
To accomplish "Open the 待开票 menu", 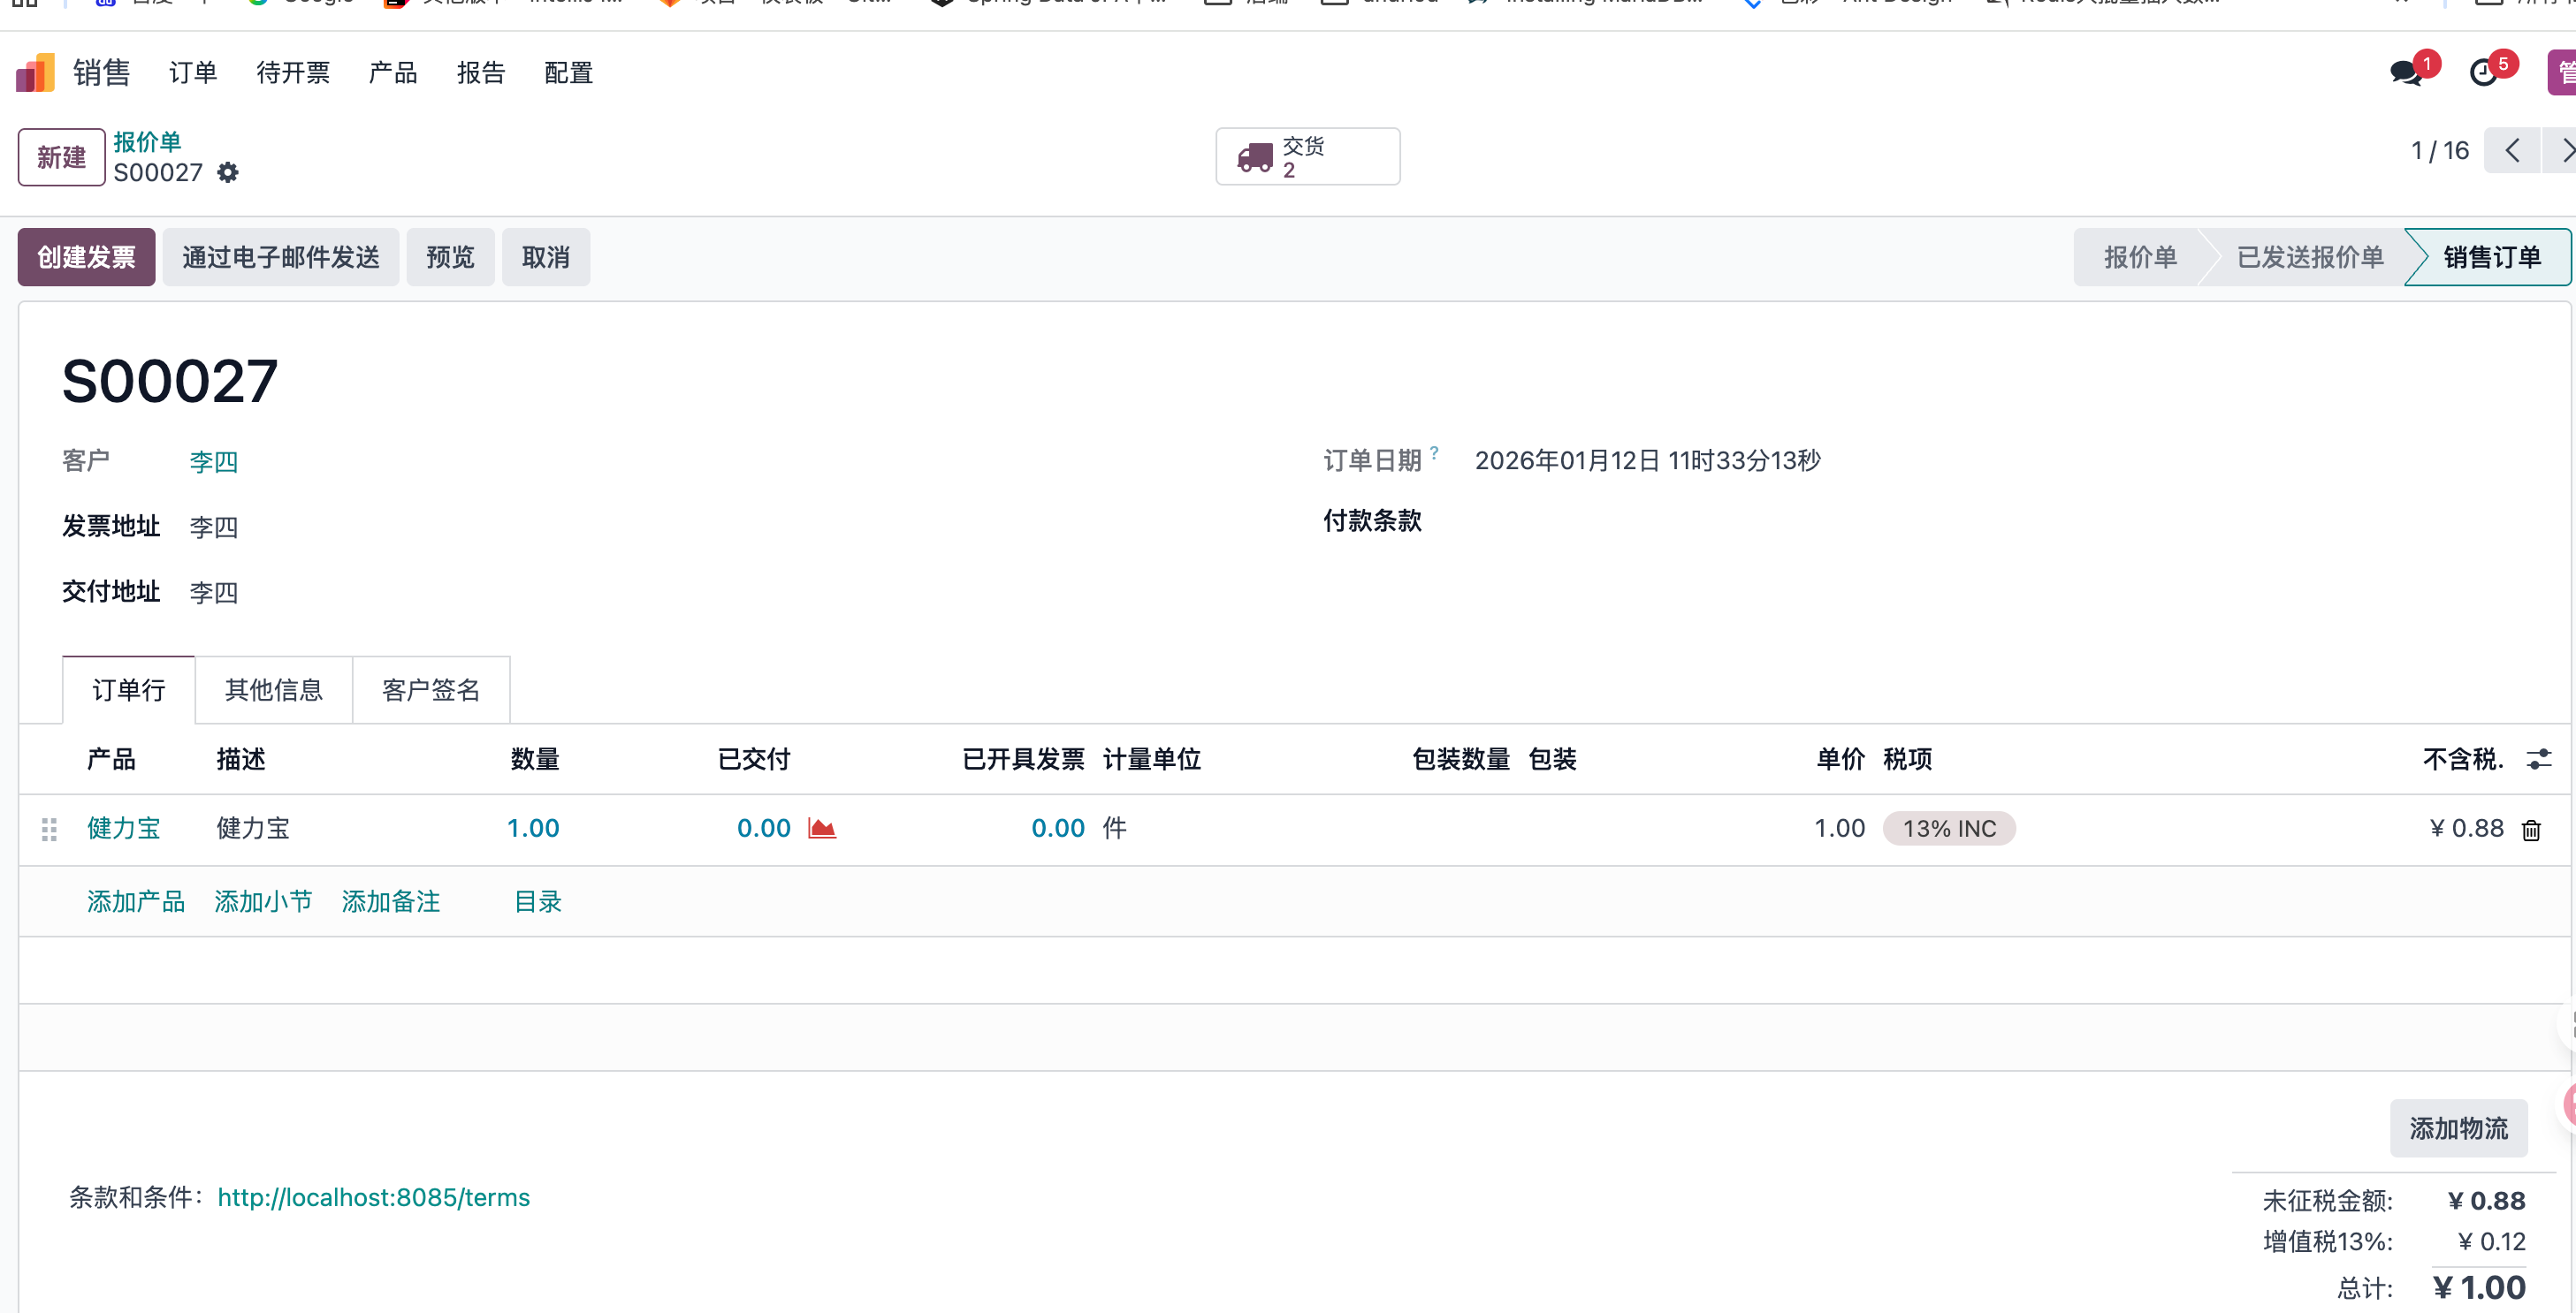I will [x=293, y=73].
